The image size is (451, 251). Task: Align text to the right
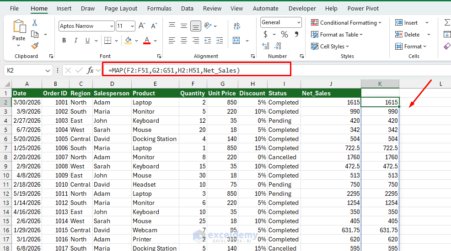click(196, 41)
